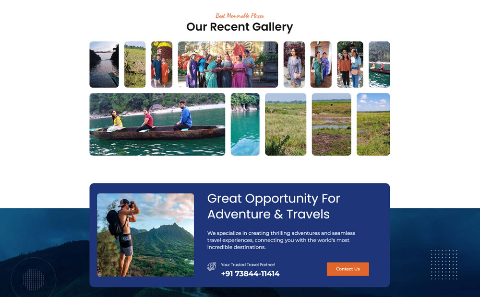480x297 pixels.
Task: Open the two women in sarees photo
Action: coord(321,65)
